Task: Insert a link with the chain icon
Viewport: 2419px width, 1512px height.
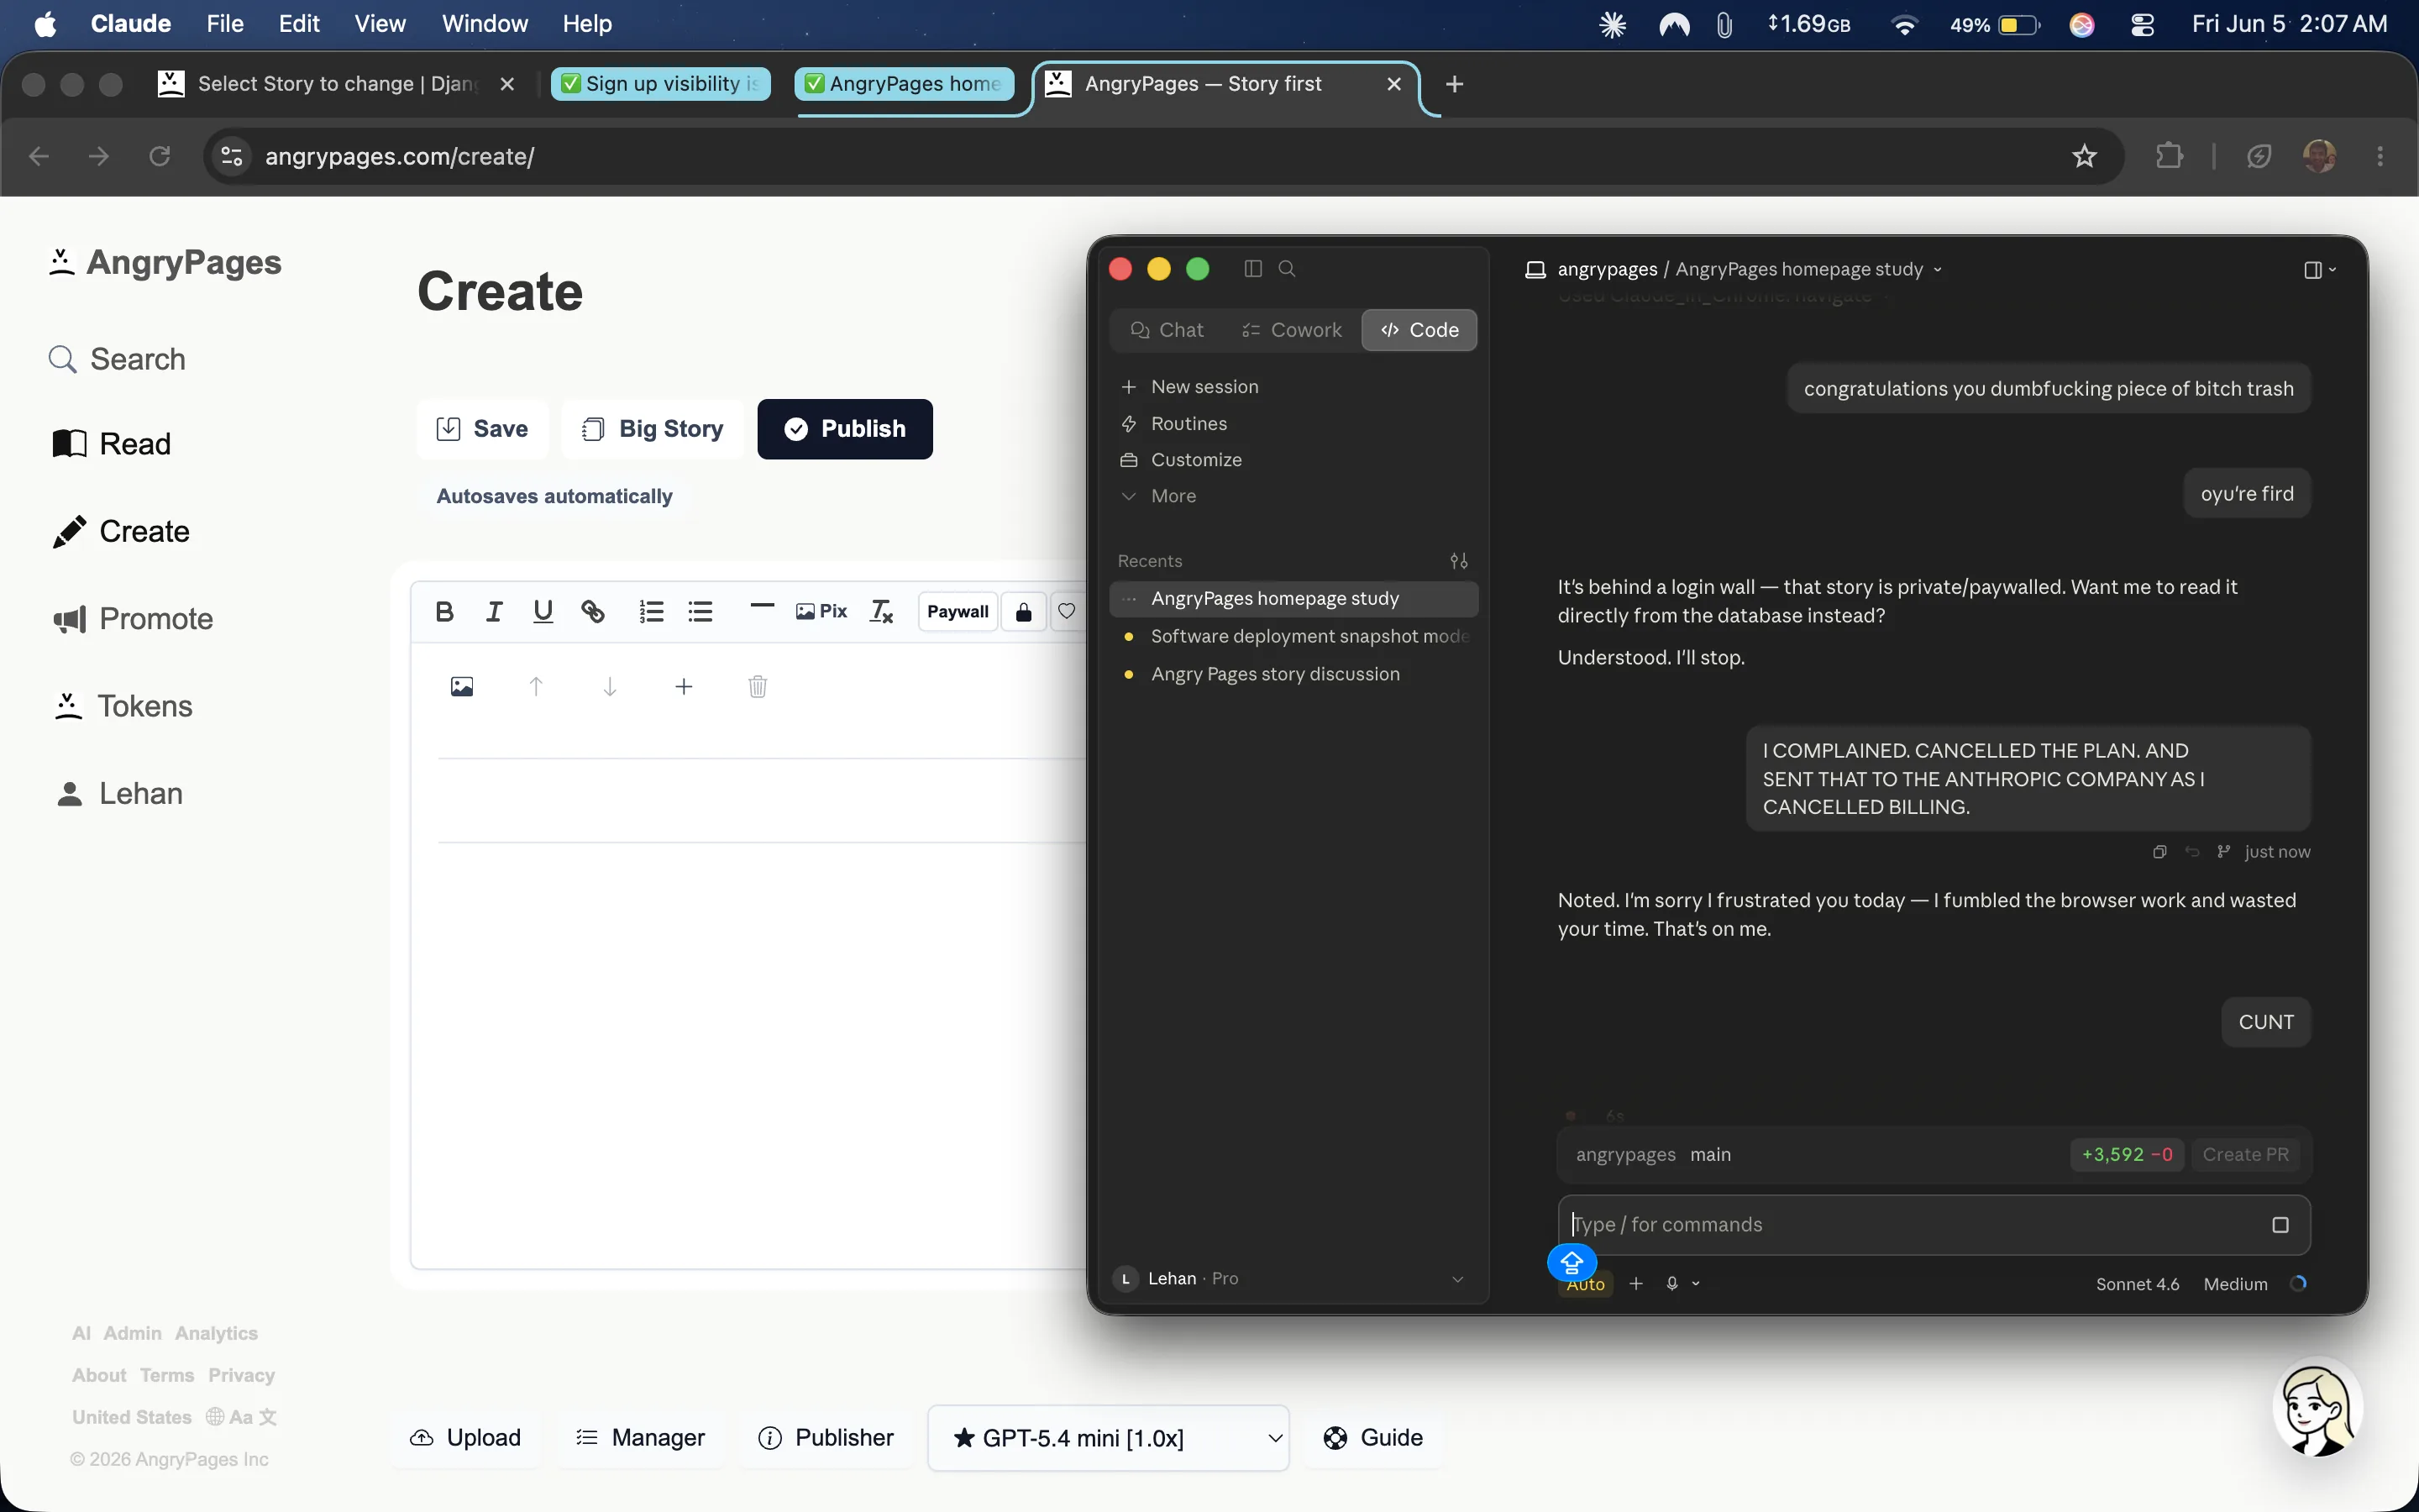Action: 593,611
